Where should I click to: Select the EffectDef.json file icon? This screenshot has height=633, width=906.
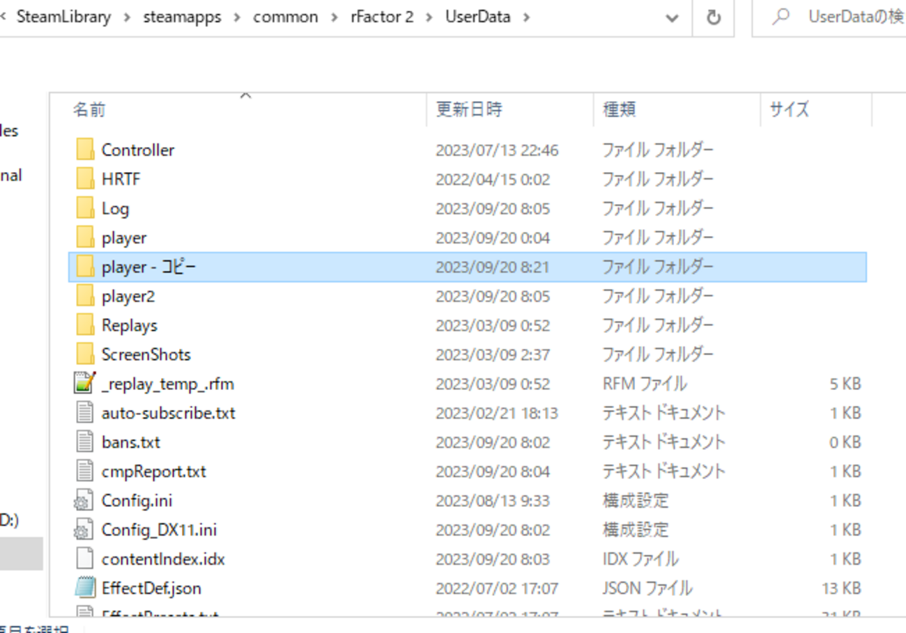click(84, 588)
